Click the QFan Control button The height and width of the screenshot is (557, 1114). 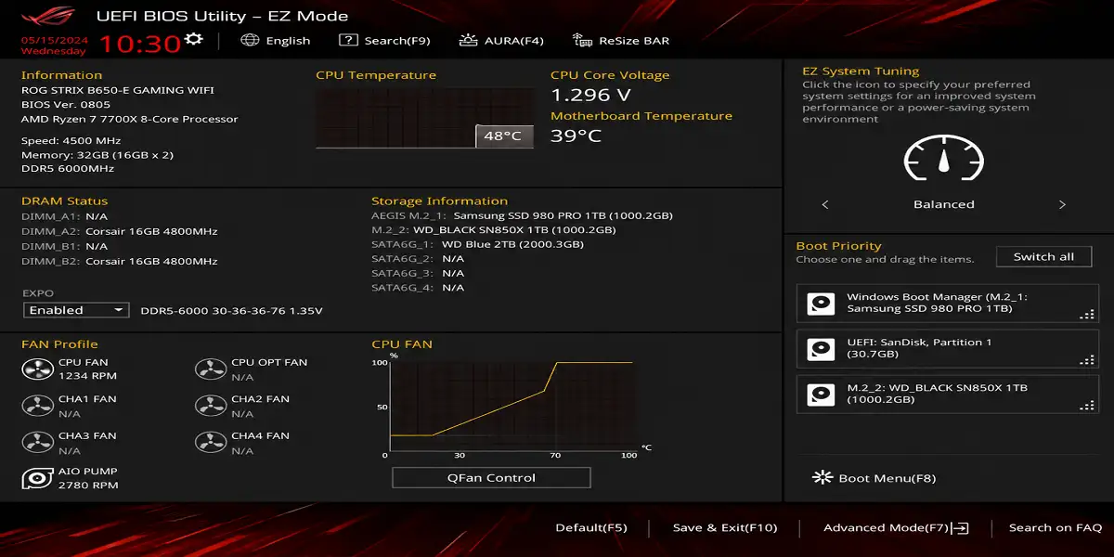(x=491, y=477)
